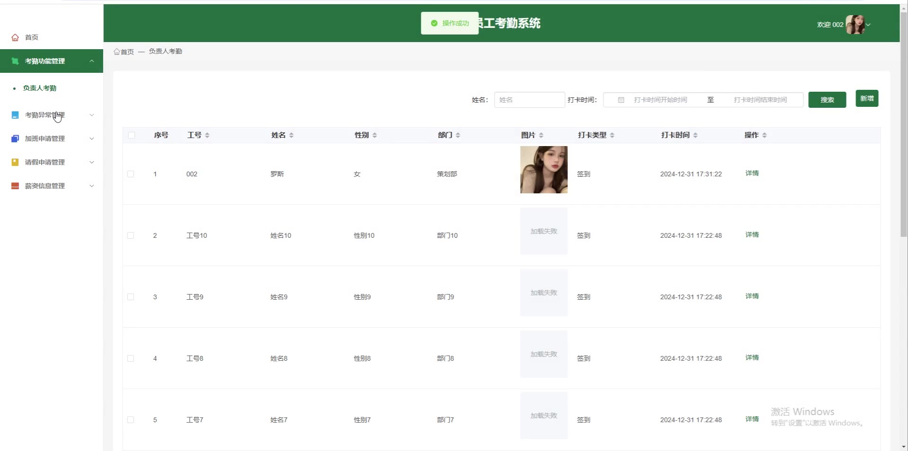
Task: Open the 负责人考勤 submenu item
Action: pos(40,88)
